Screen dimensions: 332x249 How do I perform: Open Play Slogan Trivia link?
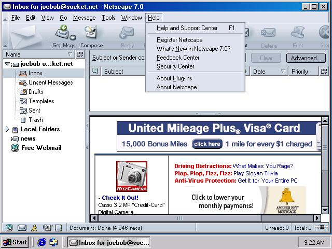point(256,173)
